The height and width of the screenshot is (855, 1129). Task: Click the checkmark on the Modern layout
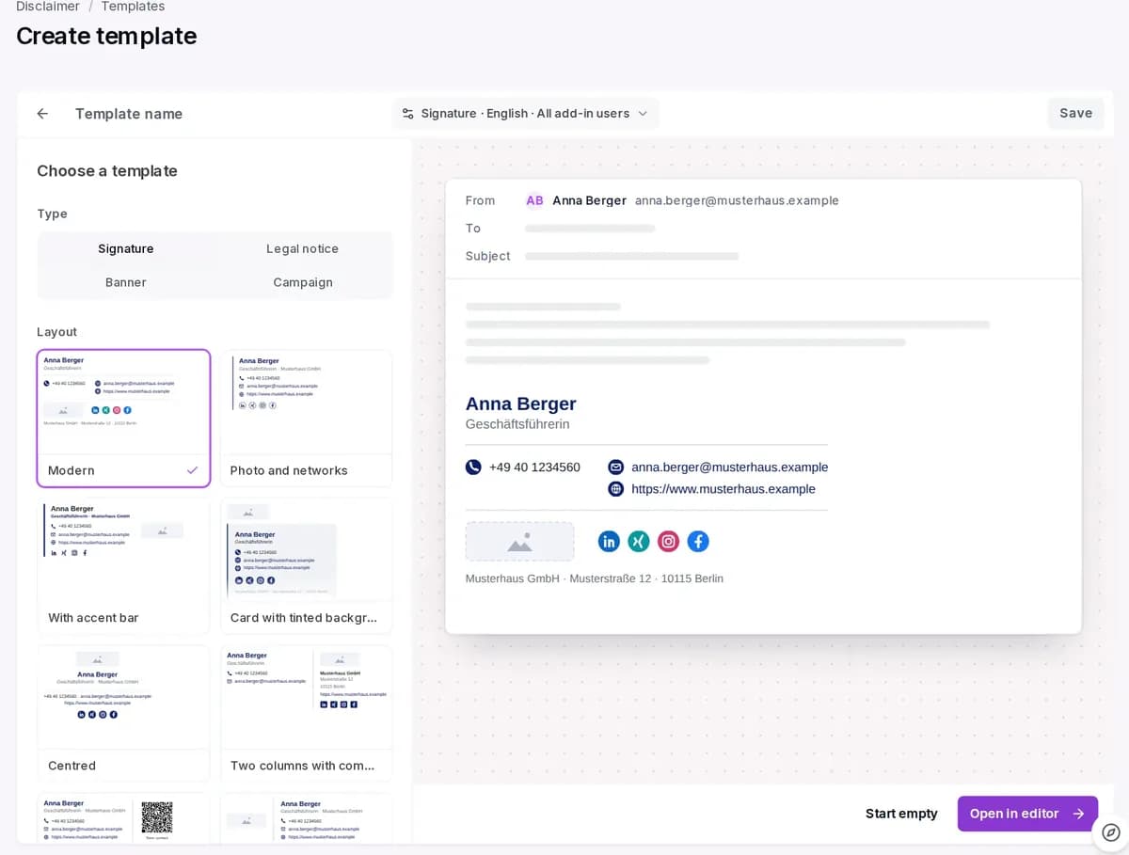192,470
